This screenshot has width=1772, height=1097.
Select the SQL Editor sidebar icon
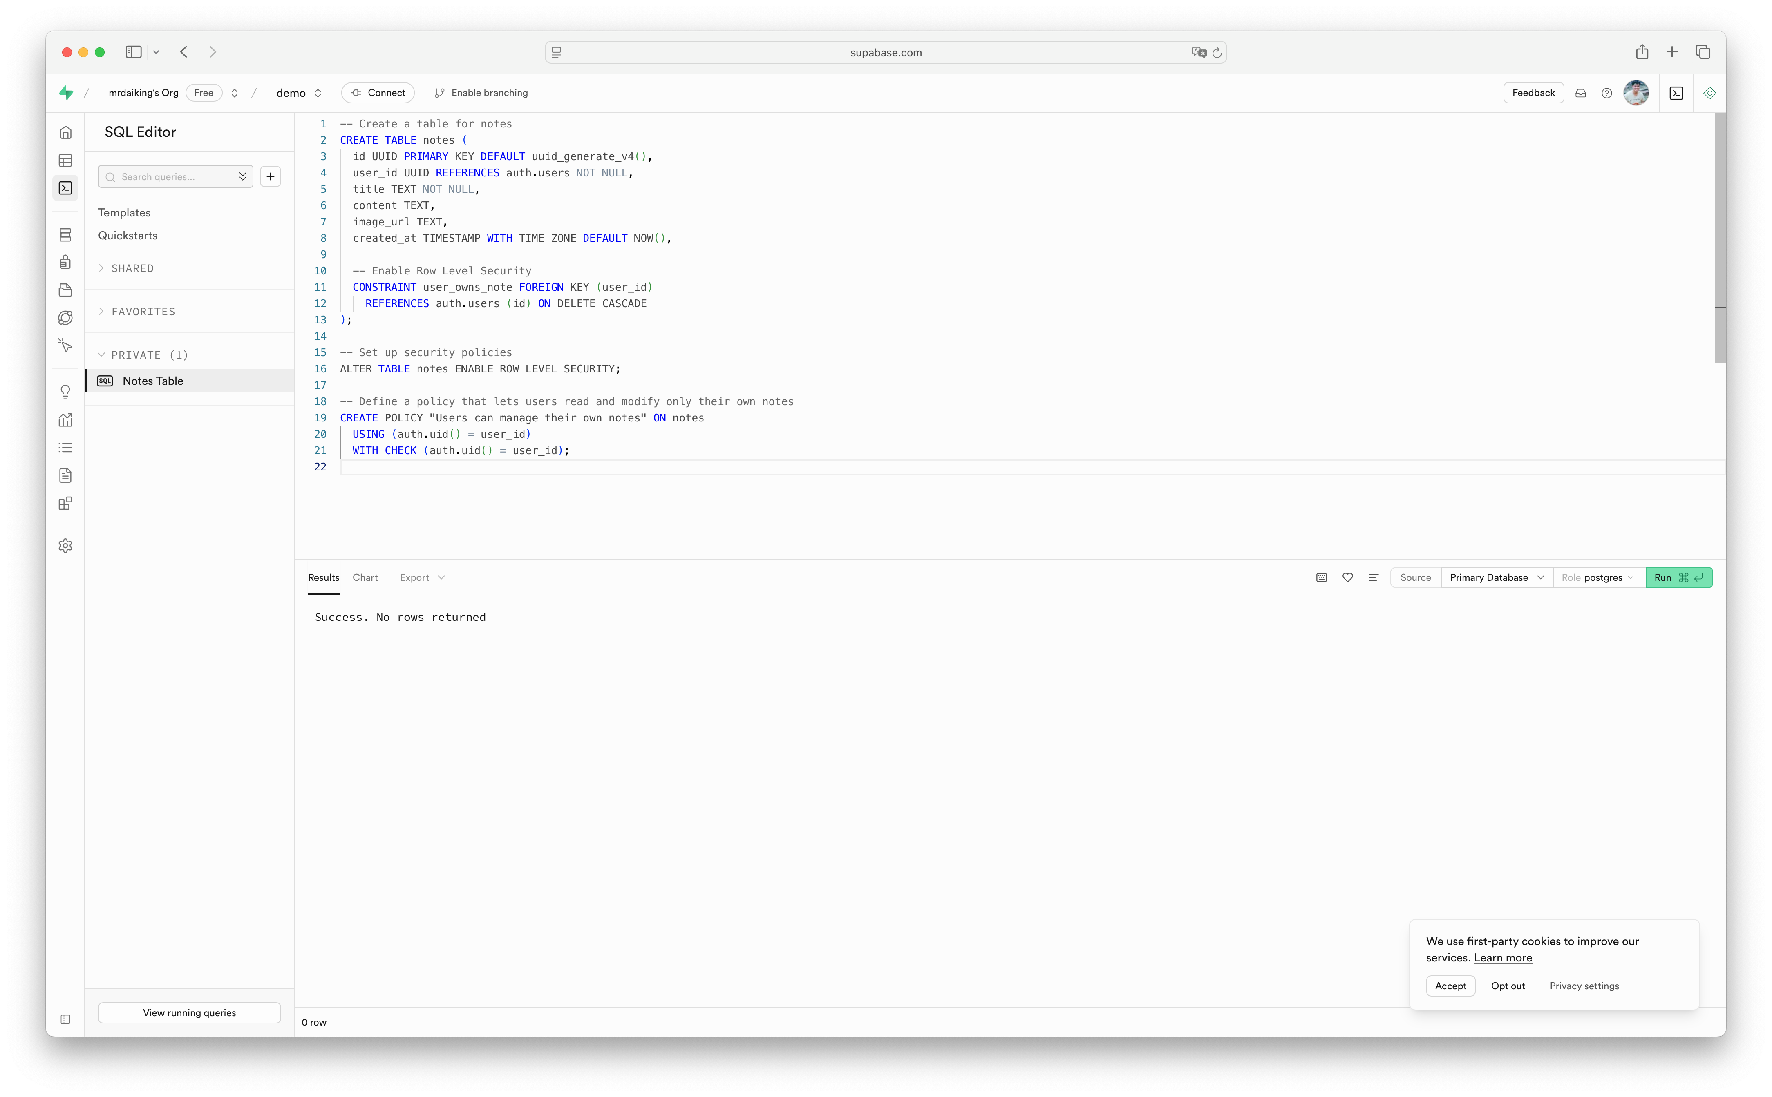pos(65,188)
